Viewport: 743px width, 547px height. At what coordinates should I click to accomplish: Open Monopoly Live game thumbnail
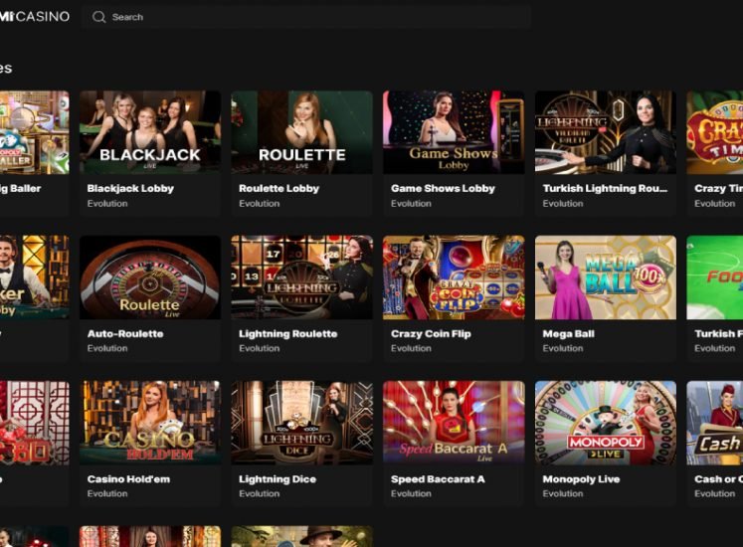605,423
